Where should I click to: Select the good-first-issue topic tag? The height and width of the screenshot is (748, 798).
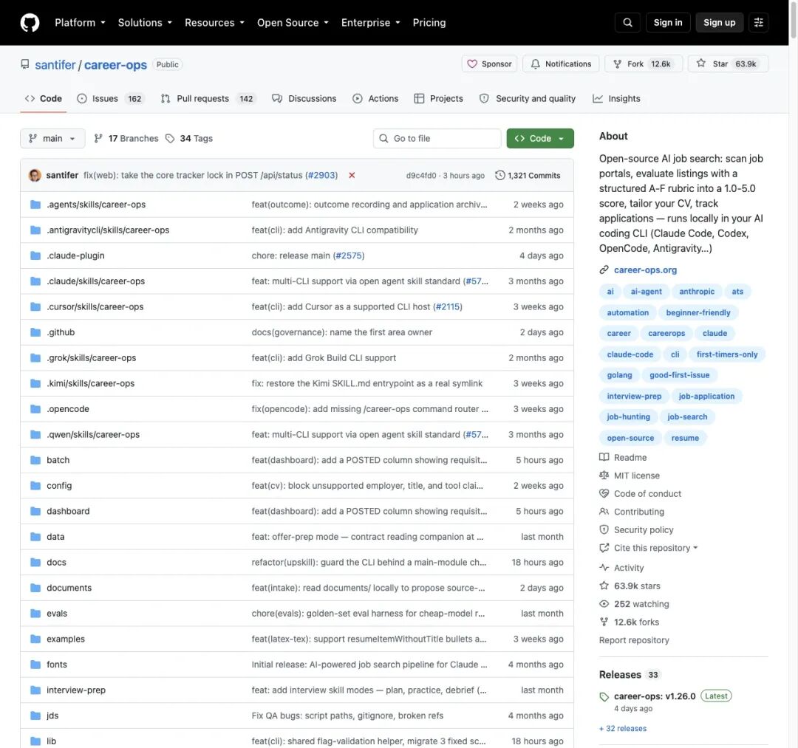pos(680,375)
